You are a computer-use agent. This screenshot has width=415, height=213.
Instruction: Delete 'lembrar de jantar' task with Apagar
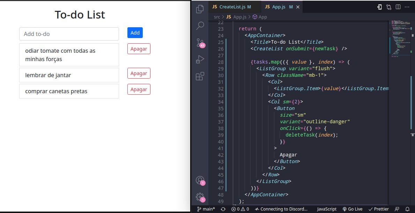139,73
